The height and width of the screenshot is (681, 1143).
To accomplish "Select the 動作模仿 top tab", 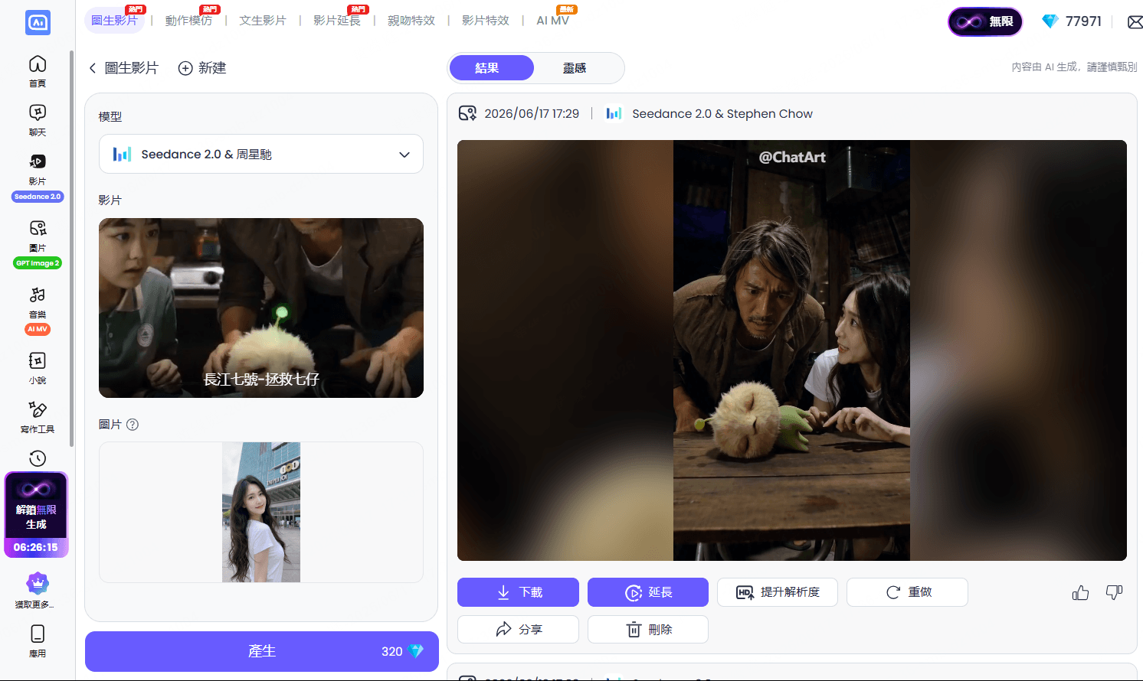I will pyautogui.click(x=188, y=20).
